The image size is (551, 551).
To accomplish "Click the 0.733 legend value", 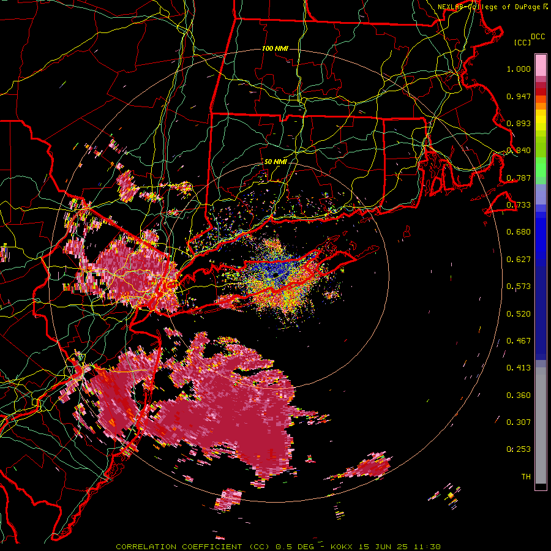I will [x=519, y=205].
